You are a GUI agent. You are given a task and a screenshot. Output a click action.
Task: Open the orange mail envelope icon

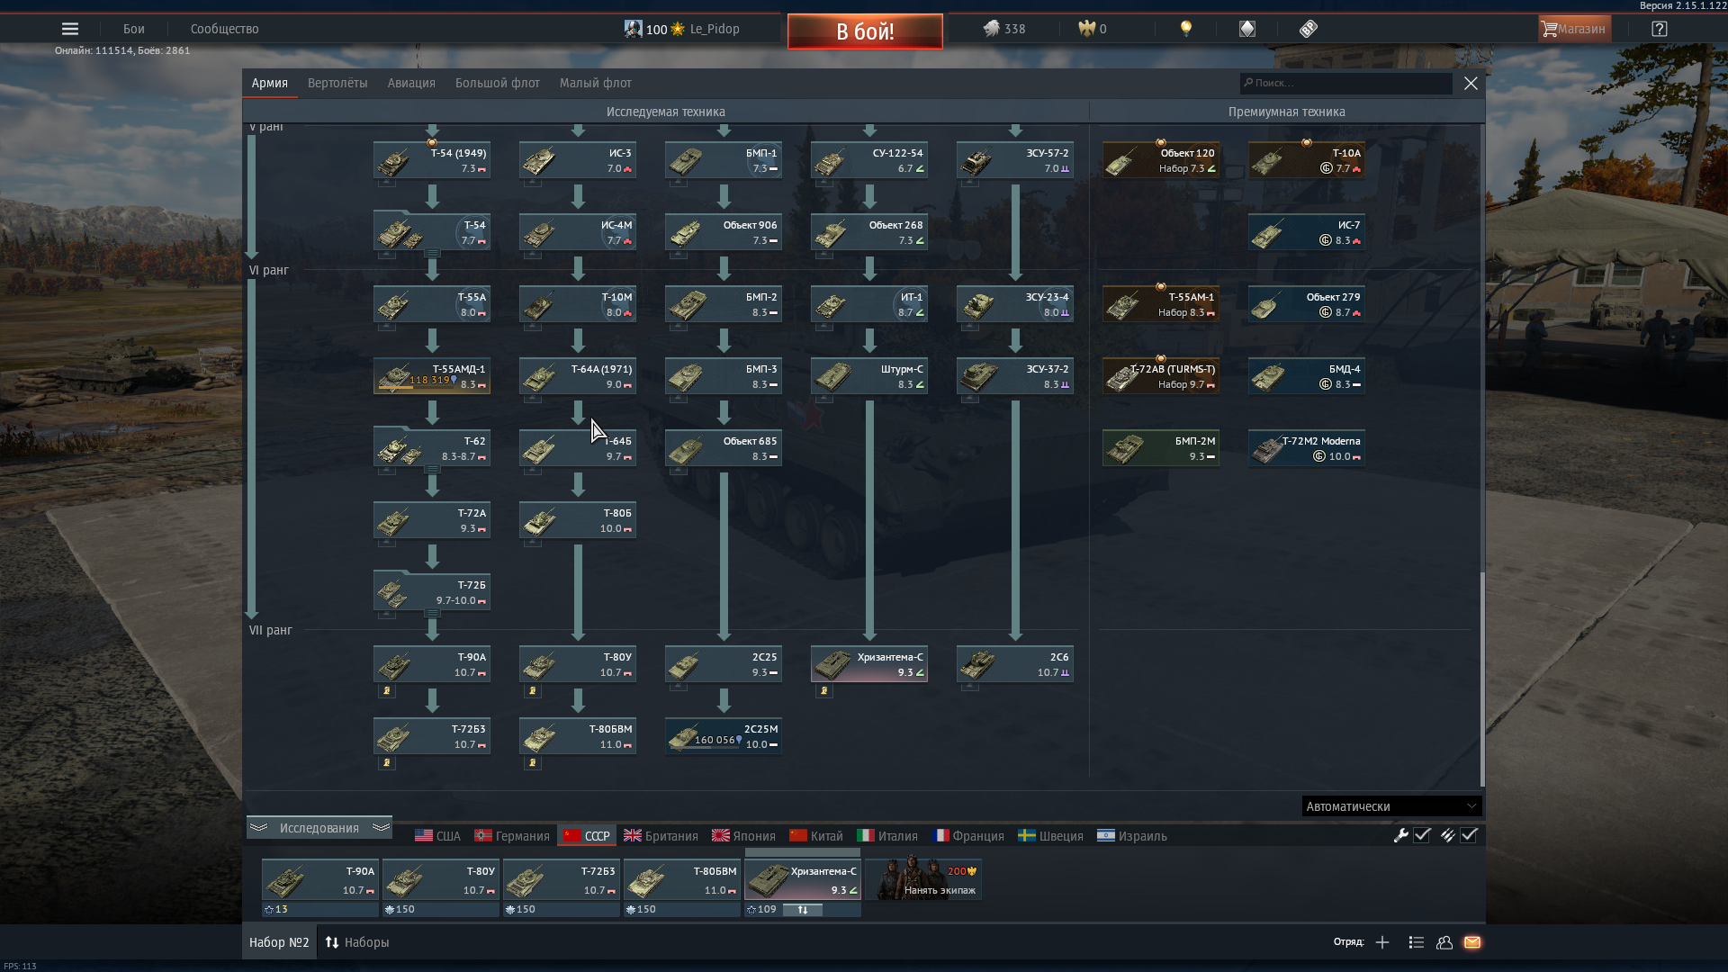pos(1472,942)
